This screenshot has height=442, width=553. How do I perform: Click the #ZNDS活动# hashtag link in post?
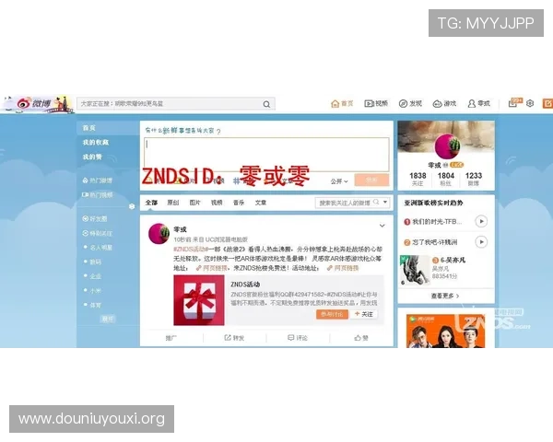[189, 250]
